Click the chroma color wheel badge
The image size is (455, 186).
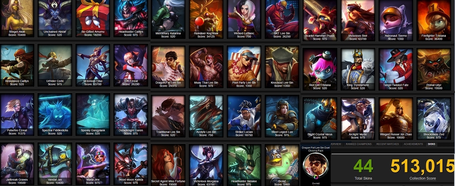point(316,177)
